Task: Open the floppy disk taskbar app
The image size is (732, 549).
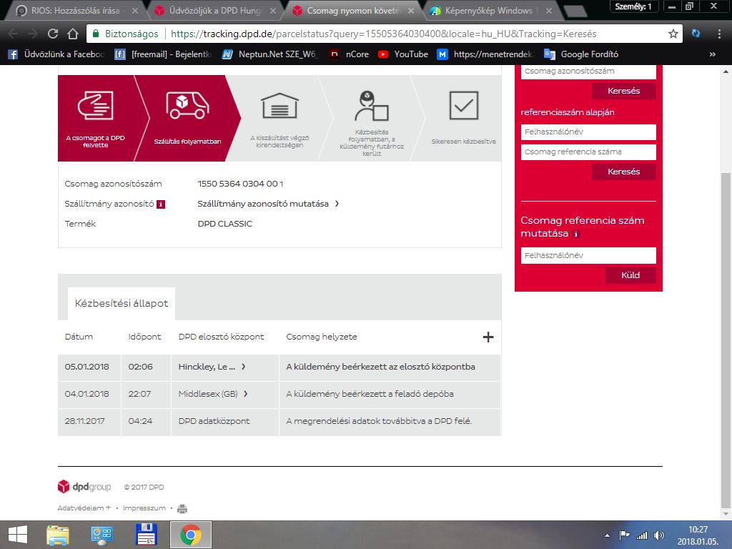Action: point(146,535)
